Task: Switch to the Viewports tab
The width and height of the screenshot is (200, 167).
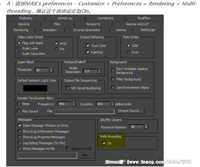Action: coord(93,24)
